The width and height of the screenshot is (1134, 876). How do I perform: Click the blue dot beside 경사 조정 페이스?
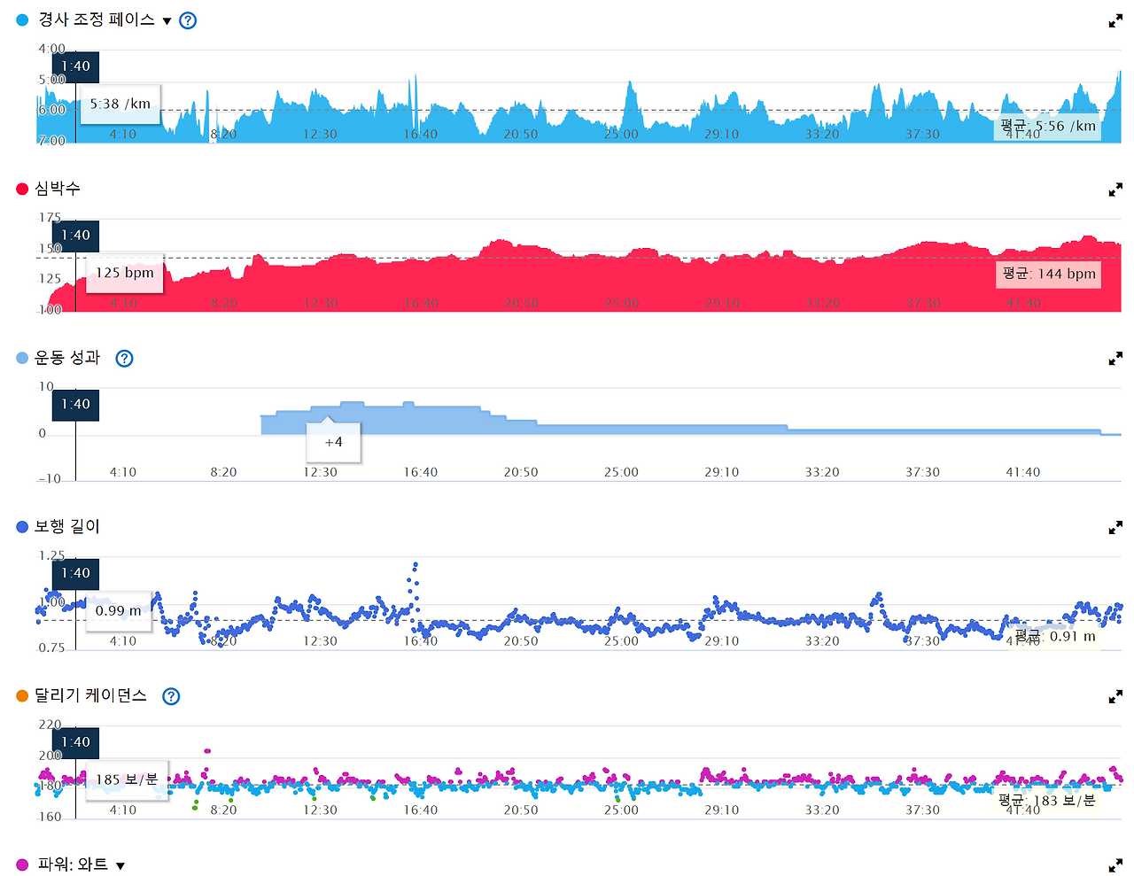point(22,19)
